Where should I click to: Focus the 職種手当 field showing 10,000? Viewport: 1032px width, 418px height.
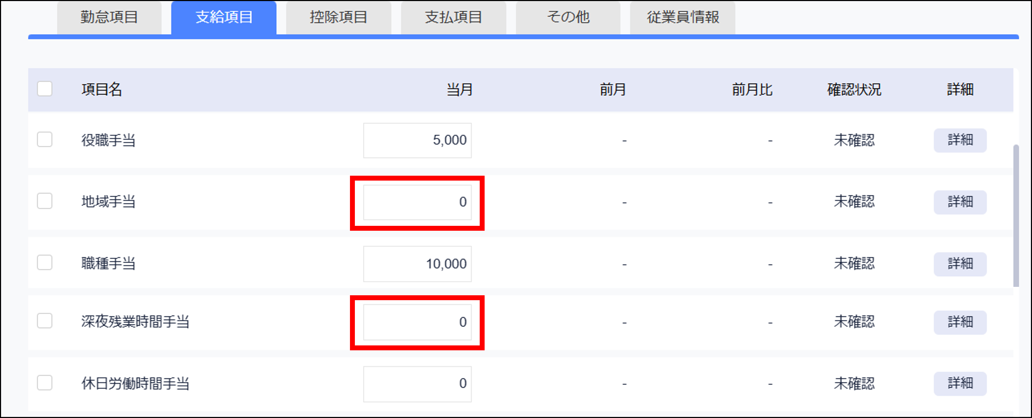point(417,264)
